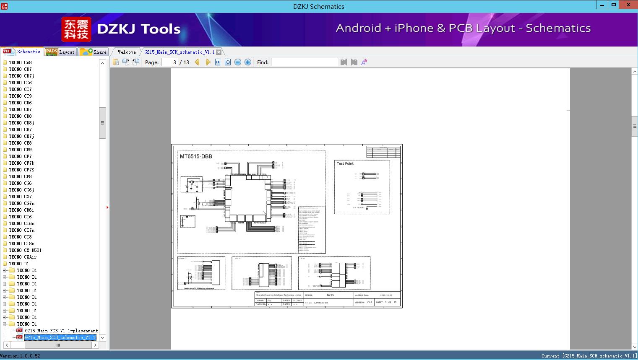Select the G215_Main_PCB_V1.1-placement PDF file
This screenshot has width=638, height=360.
61,331
